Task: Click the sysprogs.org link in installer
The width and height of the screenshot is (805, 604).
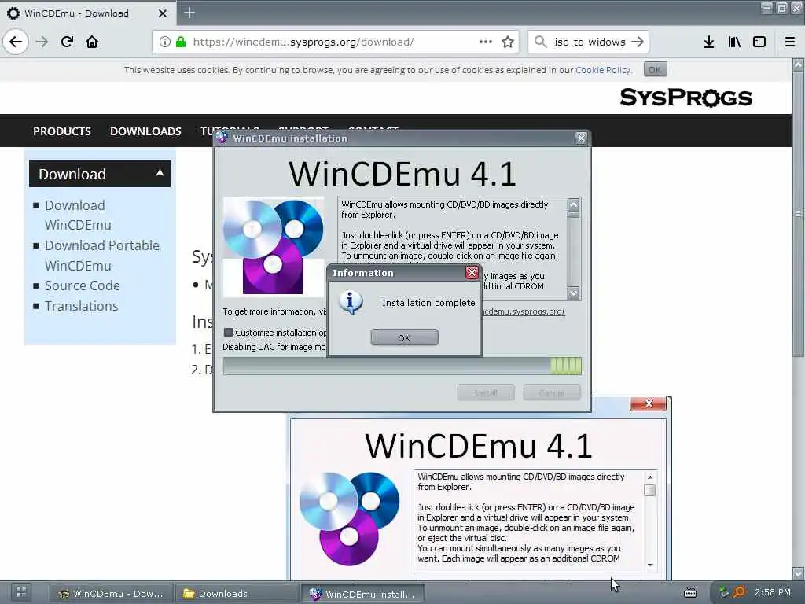Action: click(x=523, y=311)
